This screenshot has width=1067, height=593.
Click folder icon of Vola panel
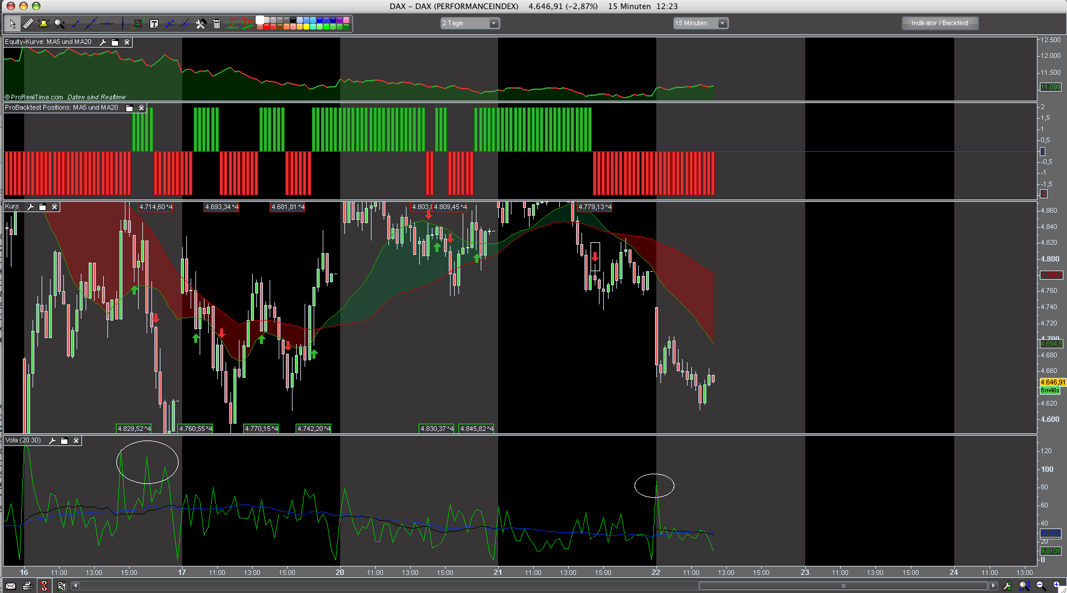(64, 441)
